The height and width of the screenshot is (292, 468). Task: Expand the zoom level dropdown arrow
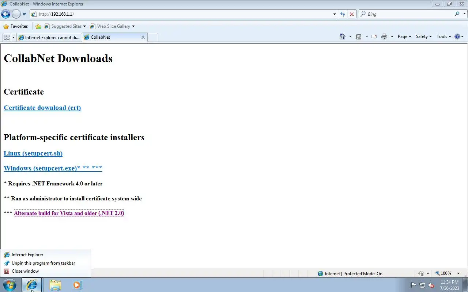pos(458,273)
